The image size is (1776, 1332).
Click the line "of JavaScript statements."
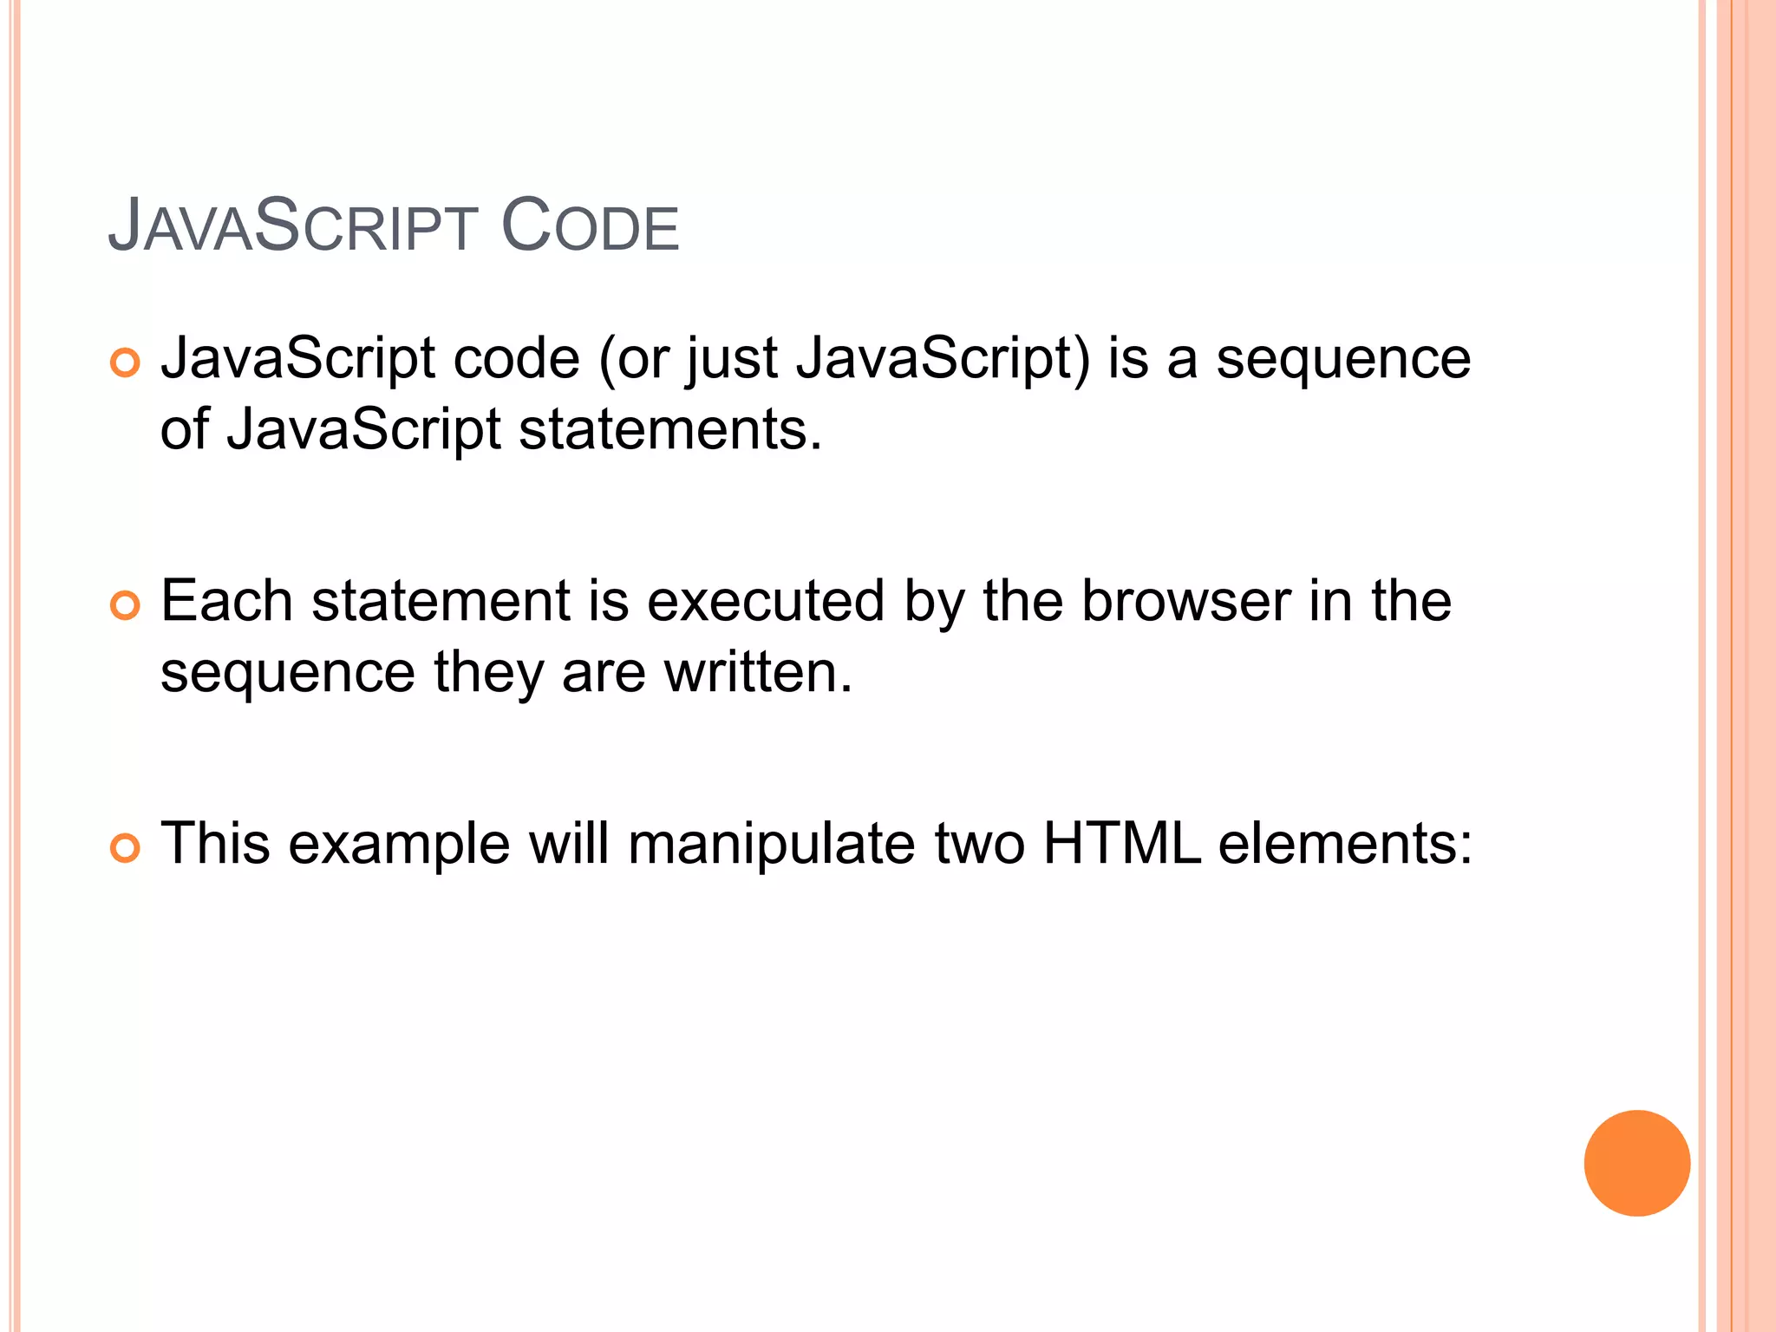click(491, 428)
